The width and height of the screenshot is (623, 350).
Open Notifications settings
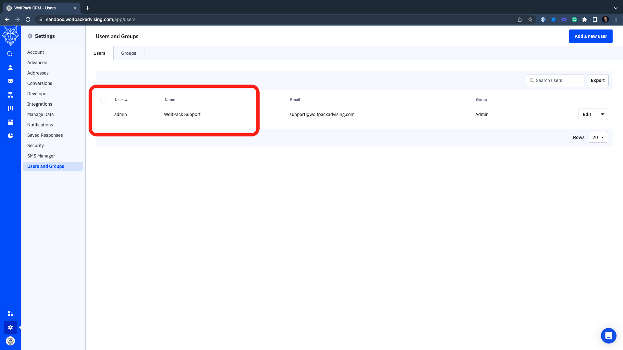point(40,125)
